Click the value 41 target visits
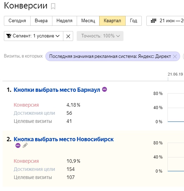Screen dimensions: 184x191 (x=69, y=121)
